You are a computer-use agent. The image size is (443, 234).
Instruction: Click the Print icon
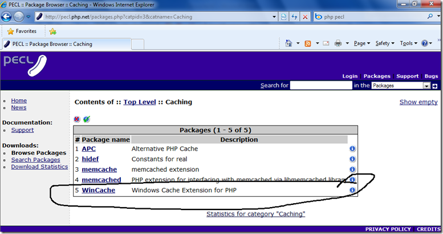[338, 43]
